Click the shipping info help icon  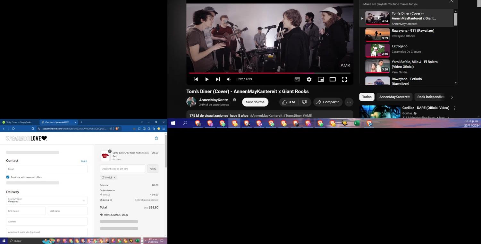click(x=111, y=200)
